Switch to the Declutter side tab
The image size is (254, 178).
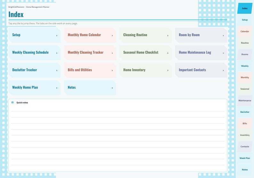pyautogui.click(x=245, y=112)
